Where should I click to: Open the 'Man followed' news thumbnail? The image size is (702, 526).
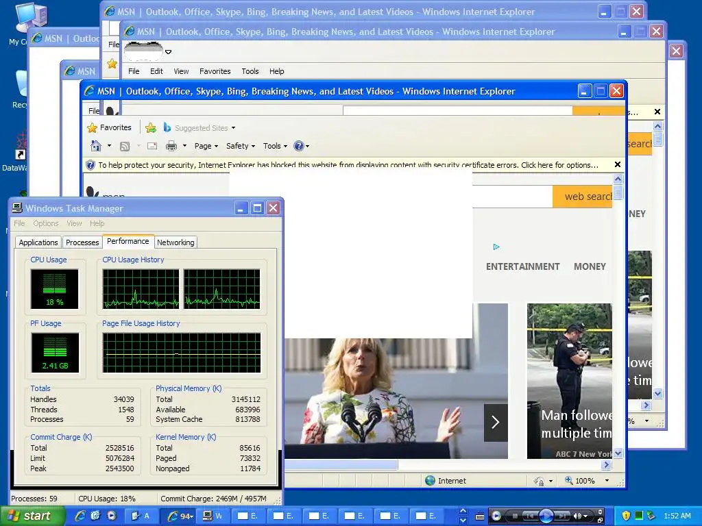pos(570,381)
